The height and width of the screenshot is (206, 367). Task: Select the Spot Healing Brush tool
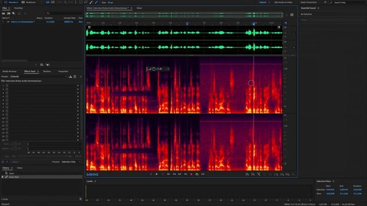click(x=96, y=2)
